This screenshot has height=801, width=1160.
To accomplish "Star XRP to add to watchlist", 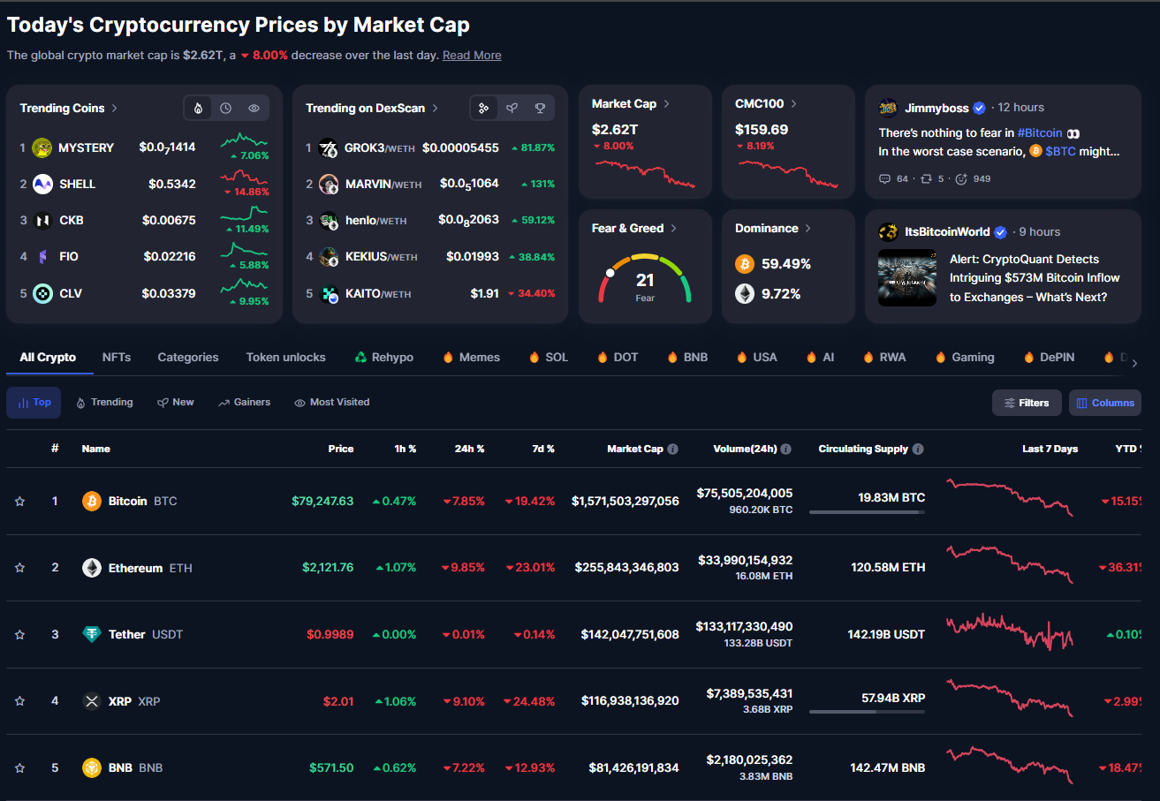I will [19, 701].
